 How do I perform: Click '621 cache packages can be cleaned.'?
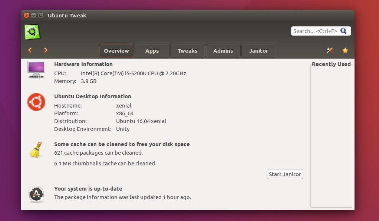pyautogui.click(x=99, y=152)
